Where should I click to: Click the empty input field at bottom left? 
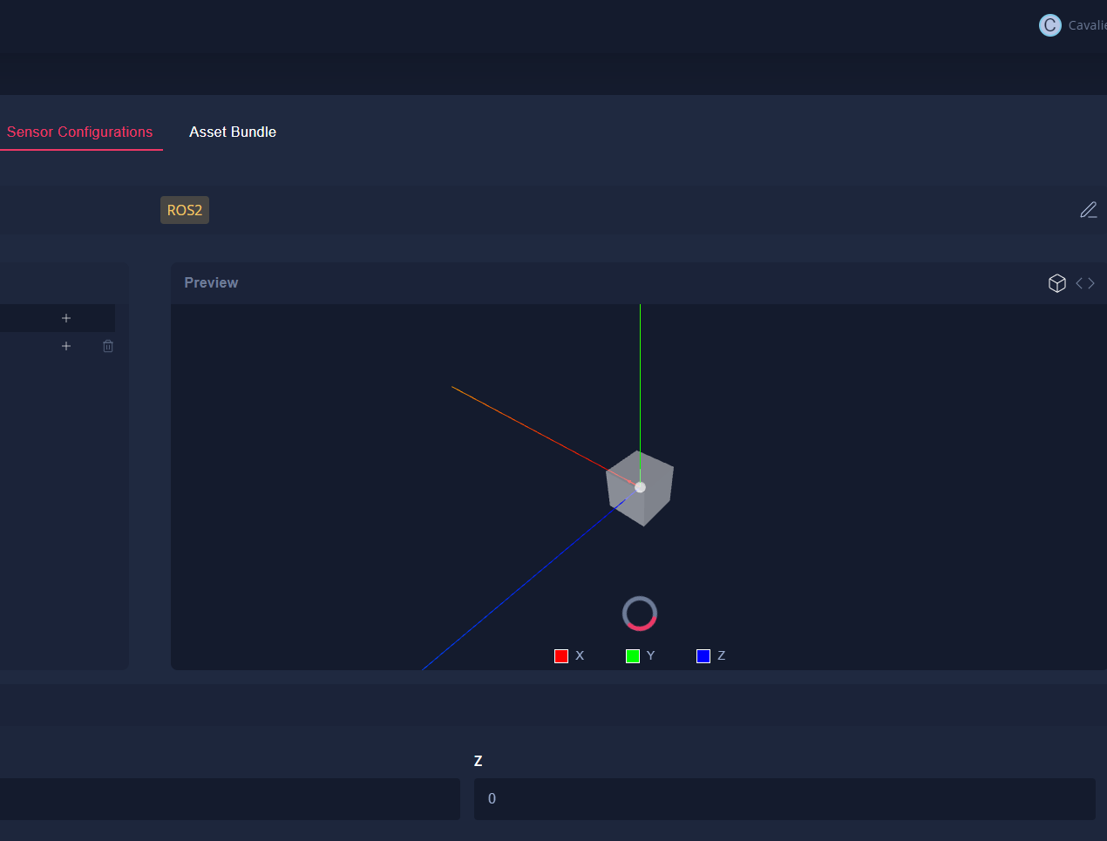click(x=230, y=798)
